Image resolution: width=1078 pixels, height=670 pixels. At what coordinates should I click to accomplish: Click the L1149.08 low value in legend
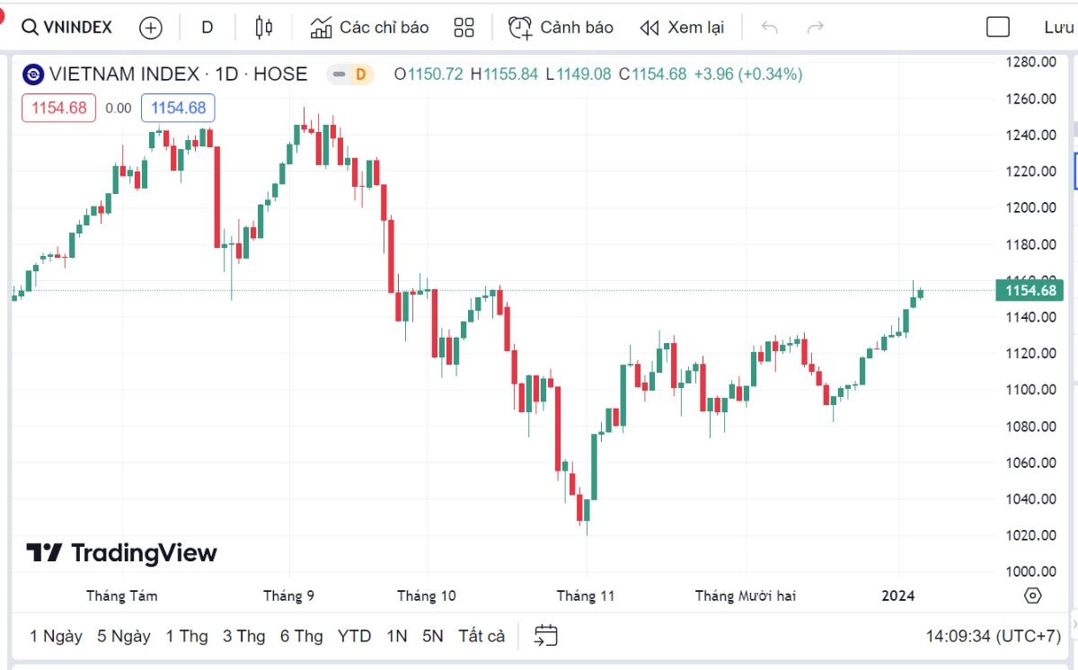(x=579, y=74)
